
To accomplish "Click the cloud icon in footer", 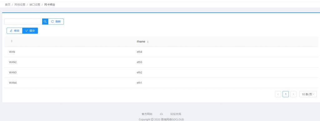I will (x=161, y=114).
